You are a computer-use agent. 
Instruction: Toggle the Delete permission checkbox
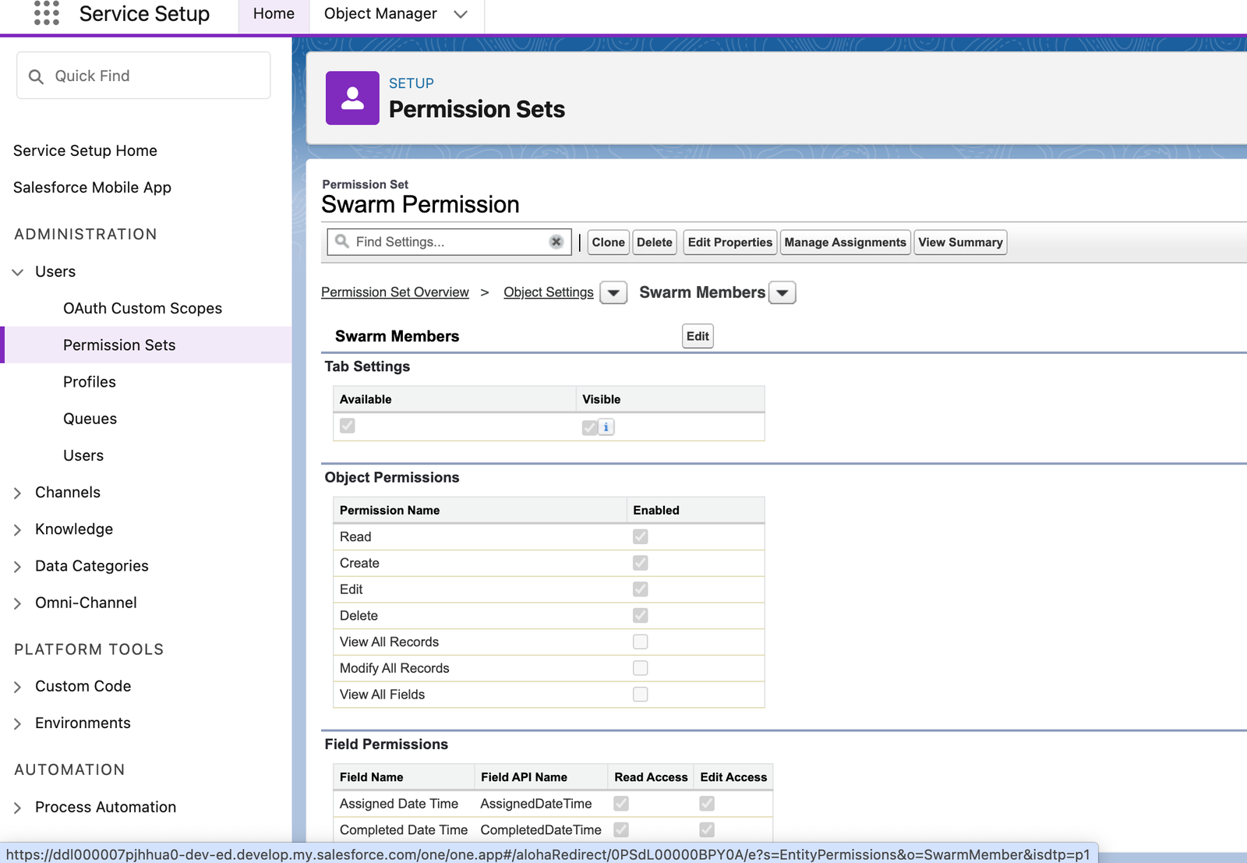[641, 615]
